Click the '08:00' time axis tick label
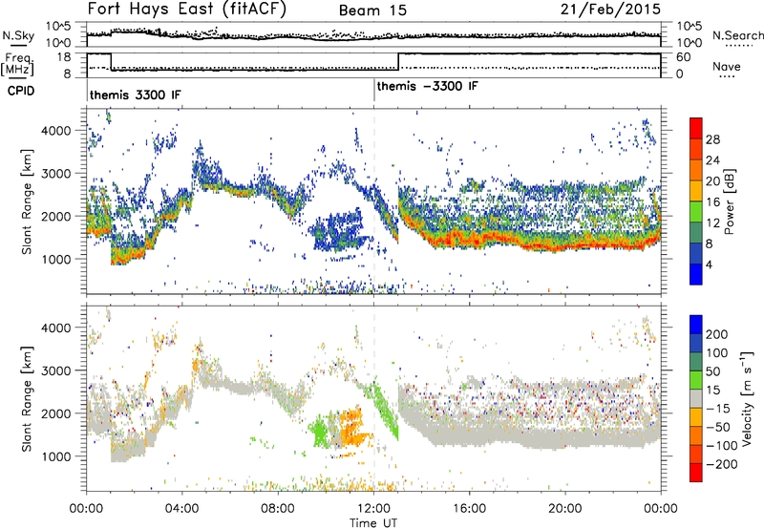This screenshot has width=764, height=529. tap(278, 509)
